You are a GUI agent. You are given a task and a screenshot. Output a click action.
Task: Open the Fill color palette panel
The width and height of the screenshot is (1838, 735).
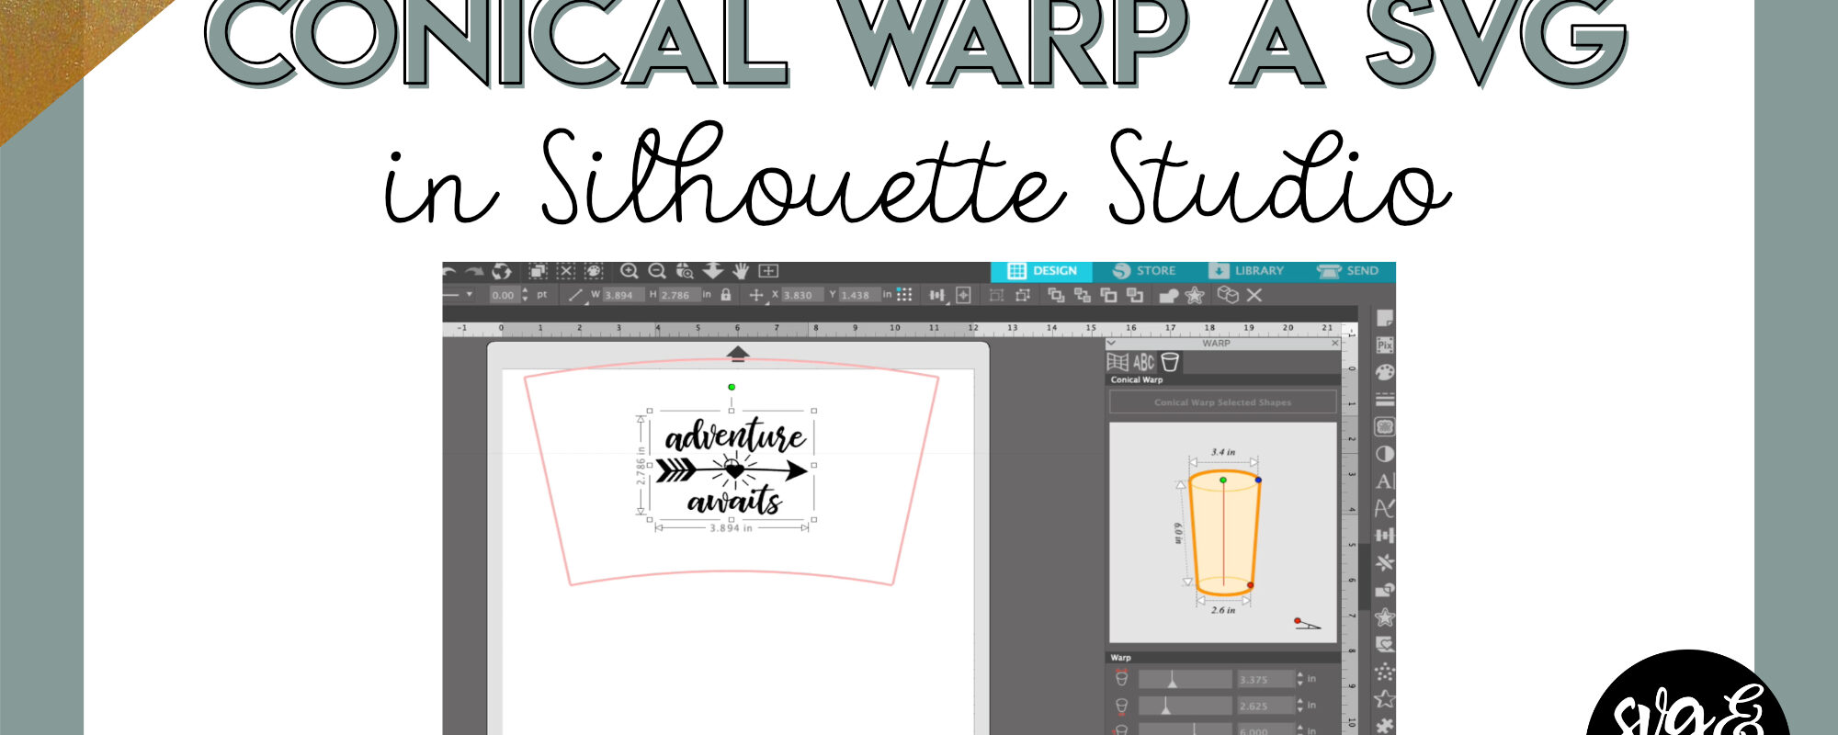coord(1385,372)
